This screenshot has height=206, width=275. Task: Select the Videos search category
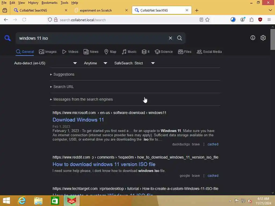pyautogui.click(x=70, y=52)
